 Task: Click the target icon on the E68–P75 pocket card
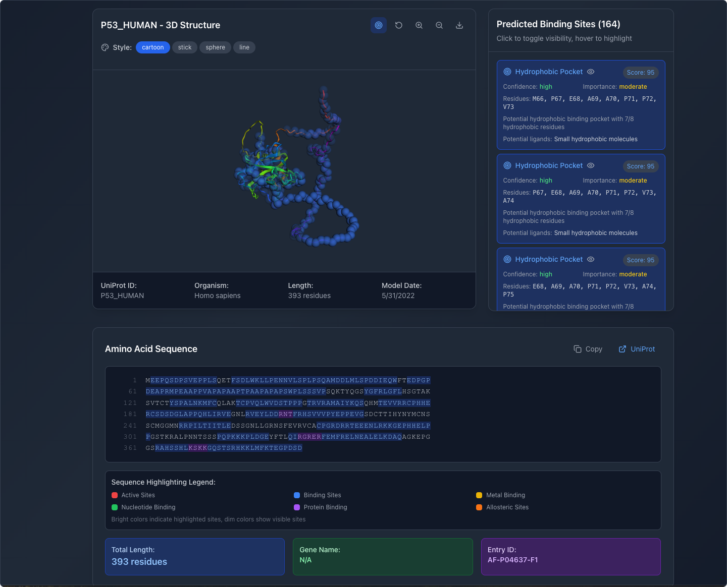click(x=507, y=259)
